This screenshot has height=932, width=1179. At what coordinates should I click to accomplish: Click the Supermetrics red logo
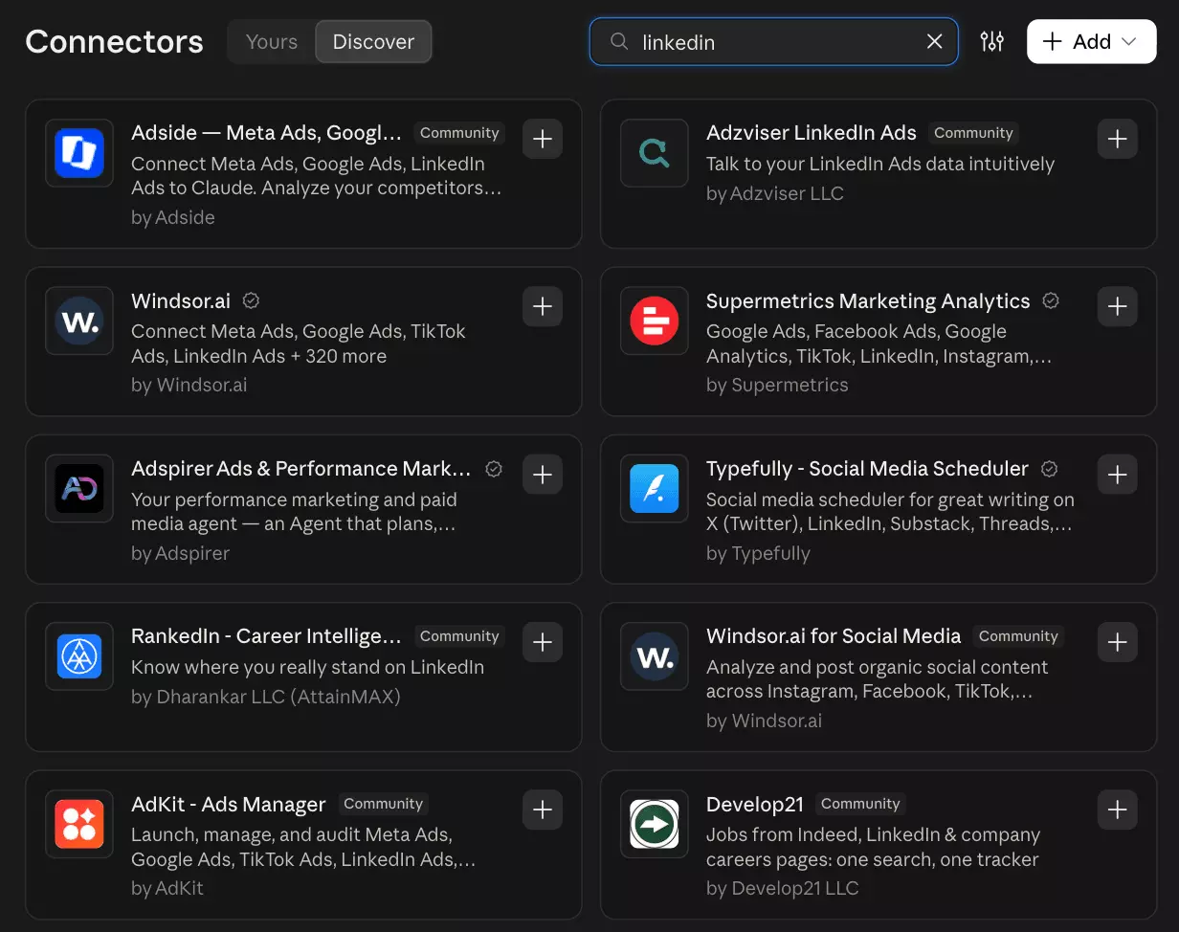coord(655,321)
